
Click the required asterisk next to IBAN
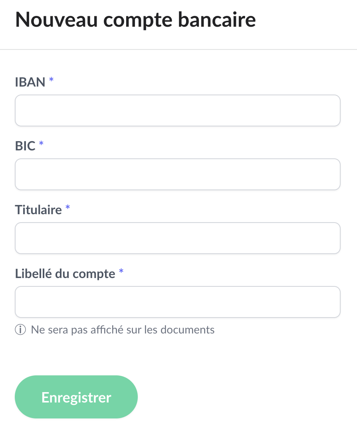51,81
